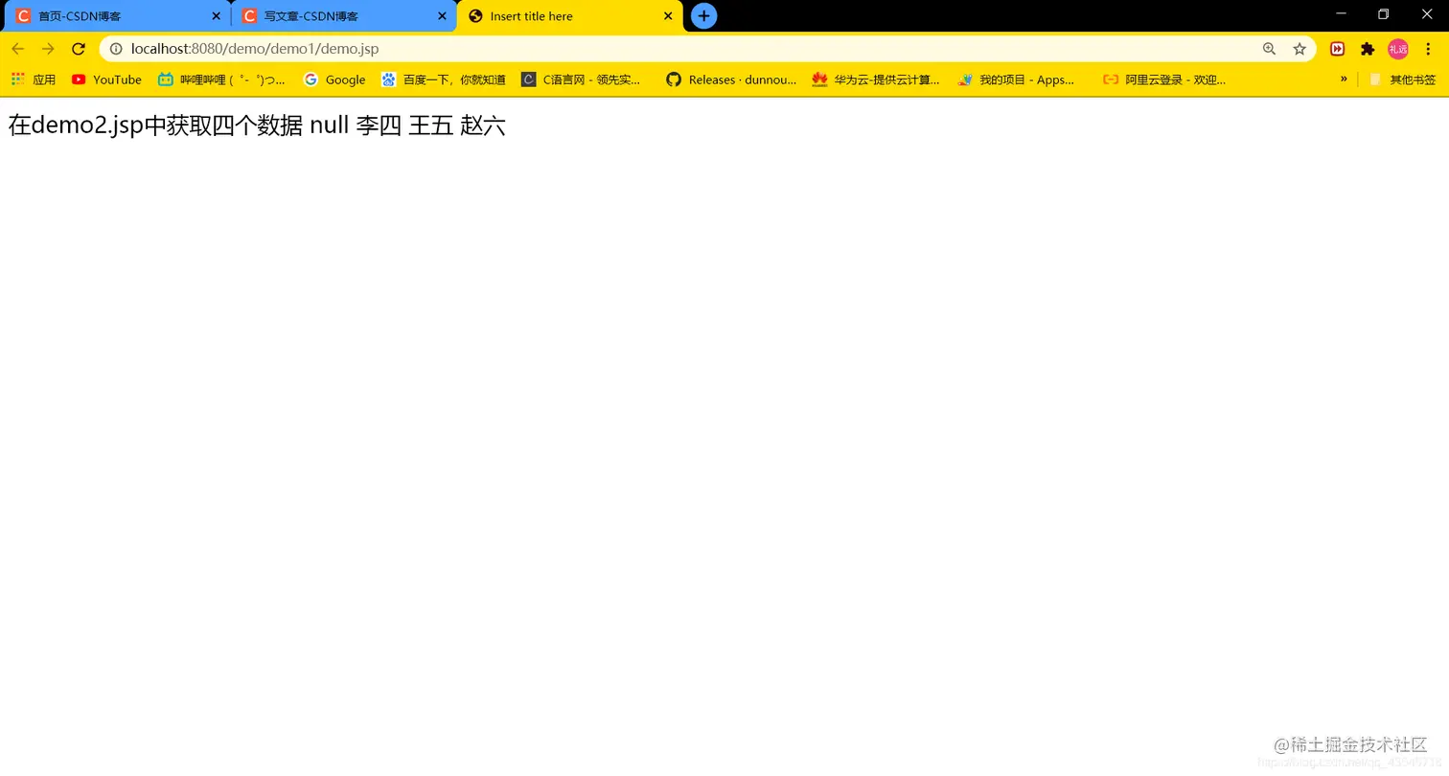Open the YouTube bookmark
This screenshot has width=1449, height=776.
point(105,80)
